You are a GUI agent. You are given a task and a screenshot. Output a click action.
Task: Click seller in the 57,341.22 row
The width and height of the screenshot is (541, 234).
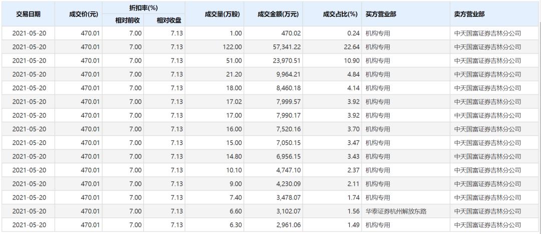[487, 47]
